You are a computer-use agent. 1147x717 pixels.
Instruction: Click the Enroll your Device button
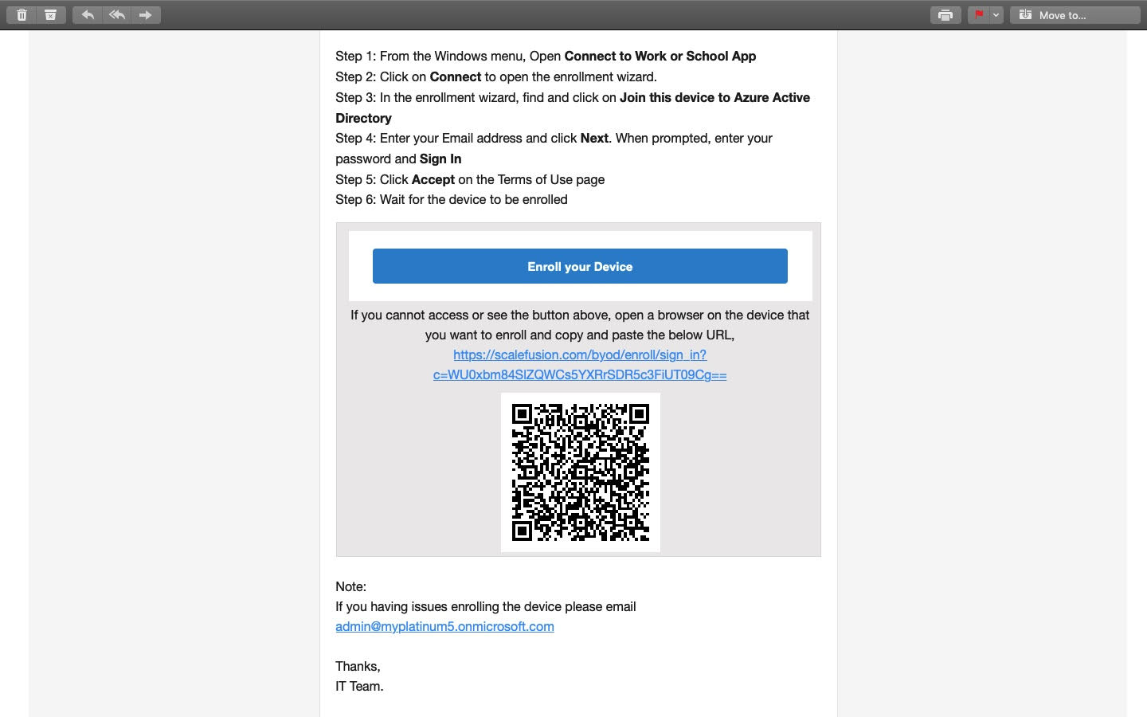tap(580, 266)
